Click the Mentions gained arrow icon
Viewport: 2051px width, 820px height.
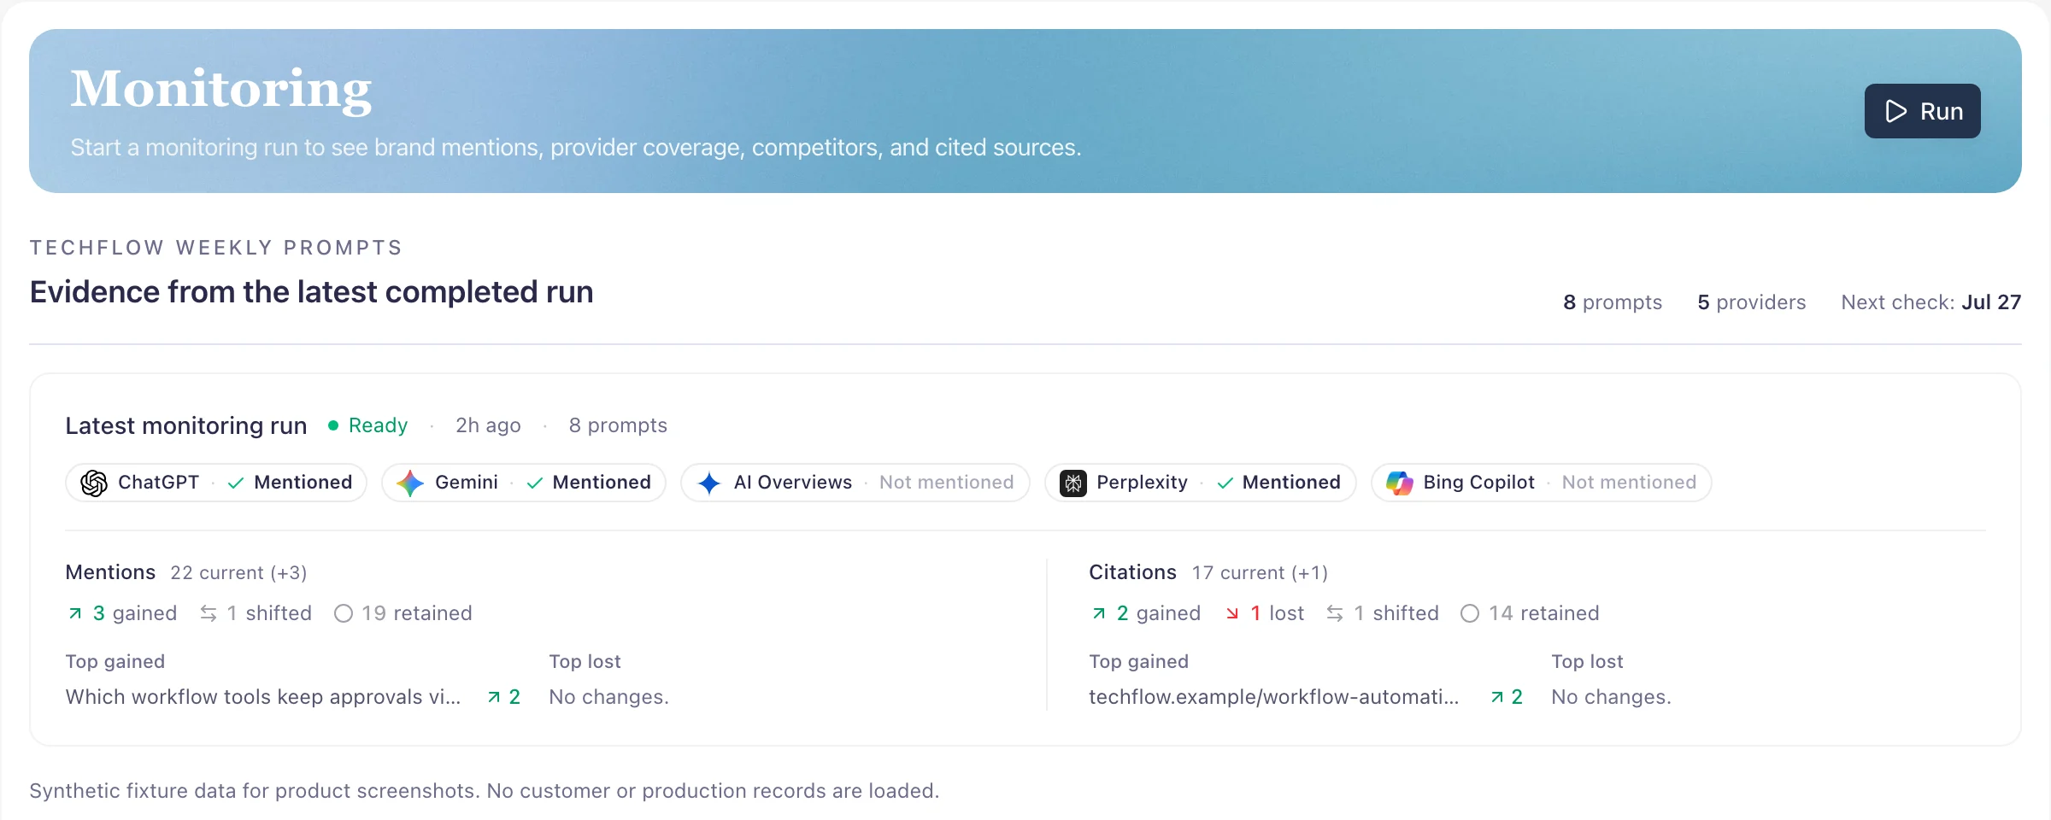pyautogui.click(x=75, y=613)
